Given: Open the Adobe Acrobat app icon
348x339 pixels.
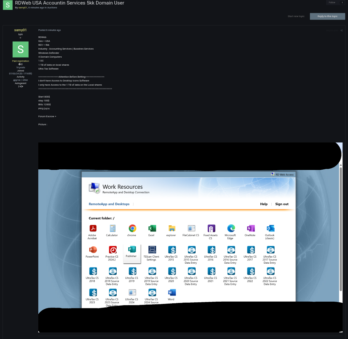Looking at the screenshot, I should 93,229.
